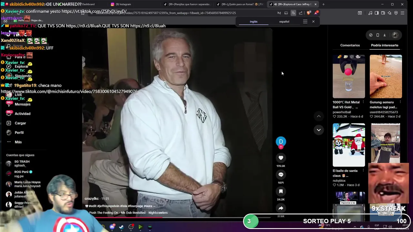Open profile avatar at top right

point(395,35)
